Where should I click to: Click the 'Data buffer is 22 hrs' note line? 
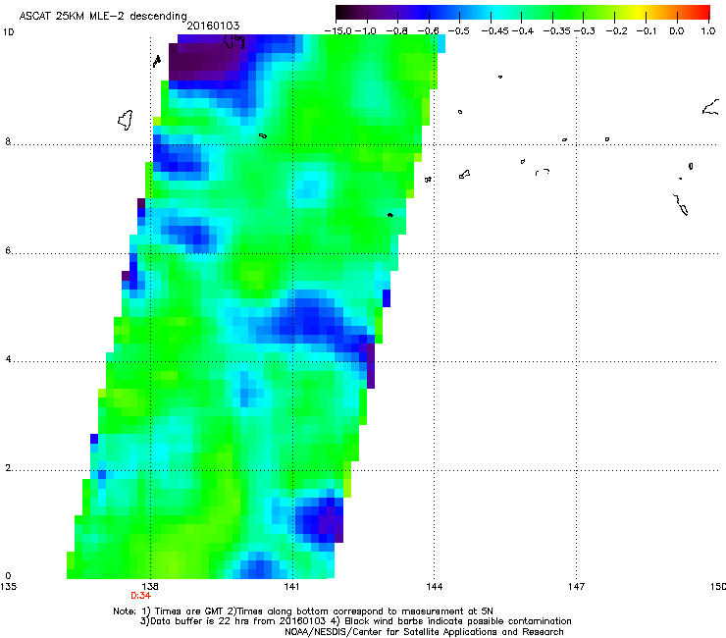pos(355,621)
